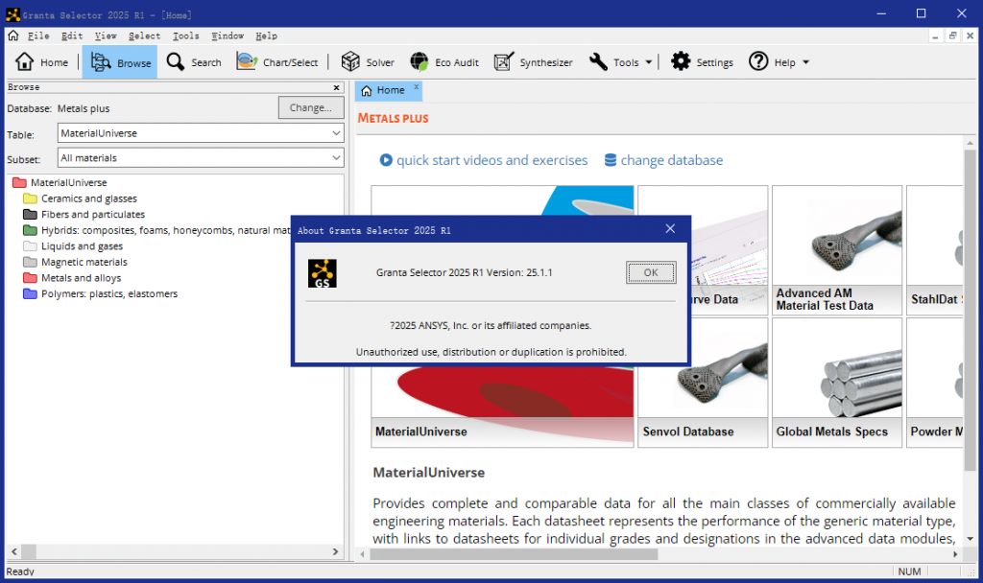983x583 pixels.
Task: Click the Help question mark icon
Action: coord(758,62)
